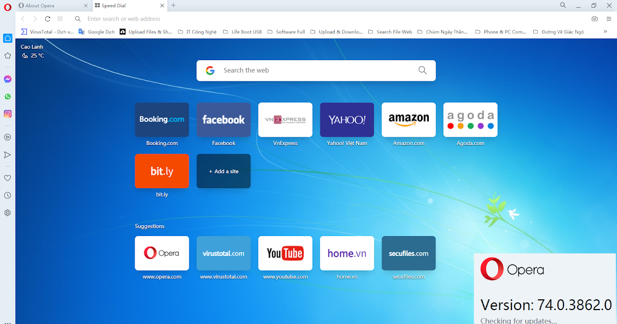
Task: Open the Đường Về Giác Ngộ bookmark folder
Action: (559, 31)
